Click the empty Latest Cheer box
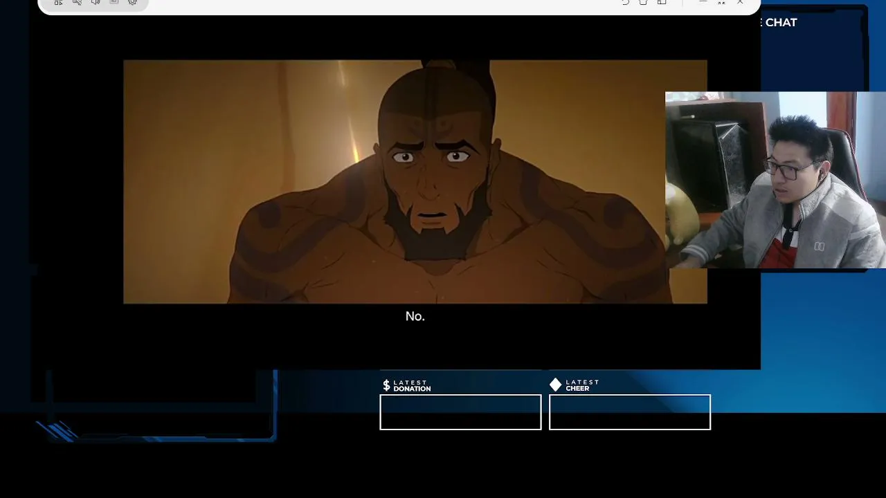Image resolution: width=886 pixels, height=498 pixels. 630,412
